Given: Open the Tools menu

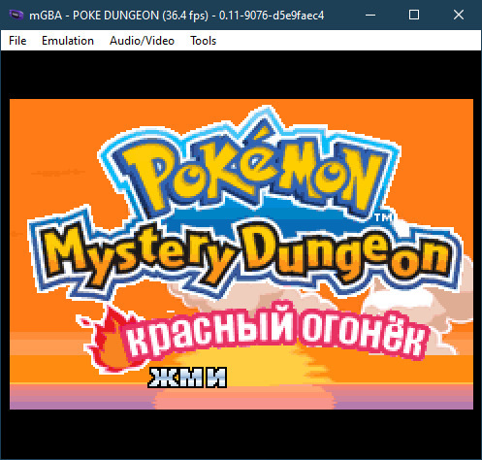Looking at the screenshot, I should pos(203,41).
